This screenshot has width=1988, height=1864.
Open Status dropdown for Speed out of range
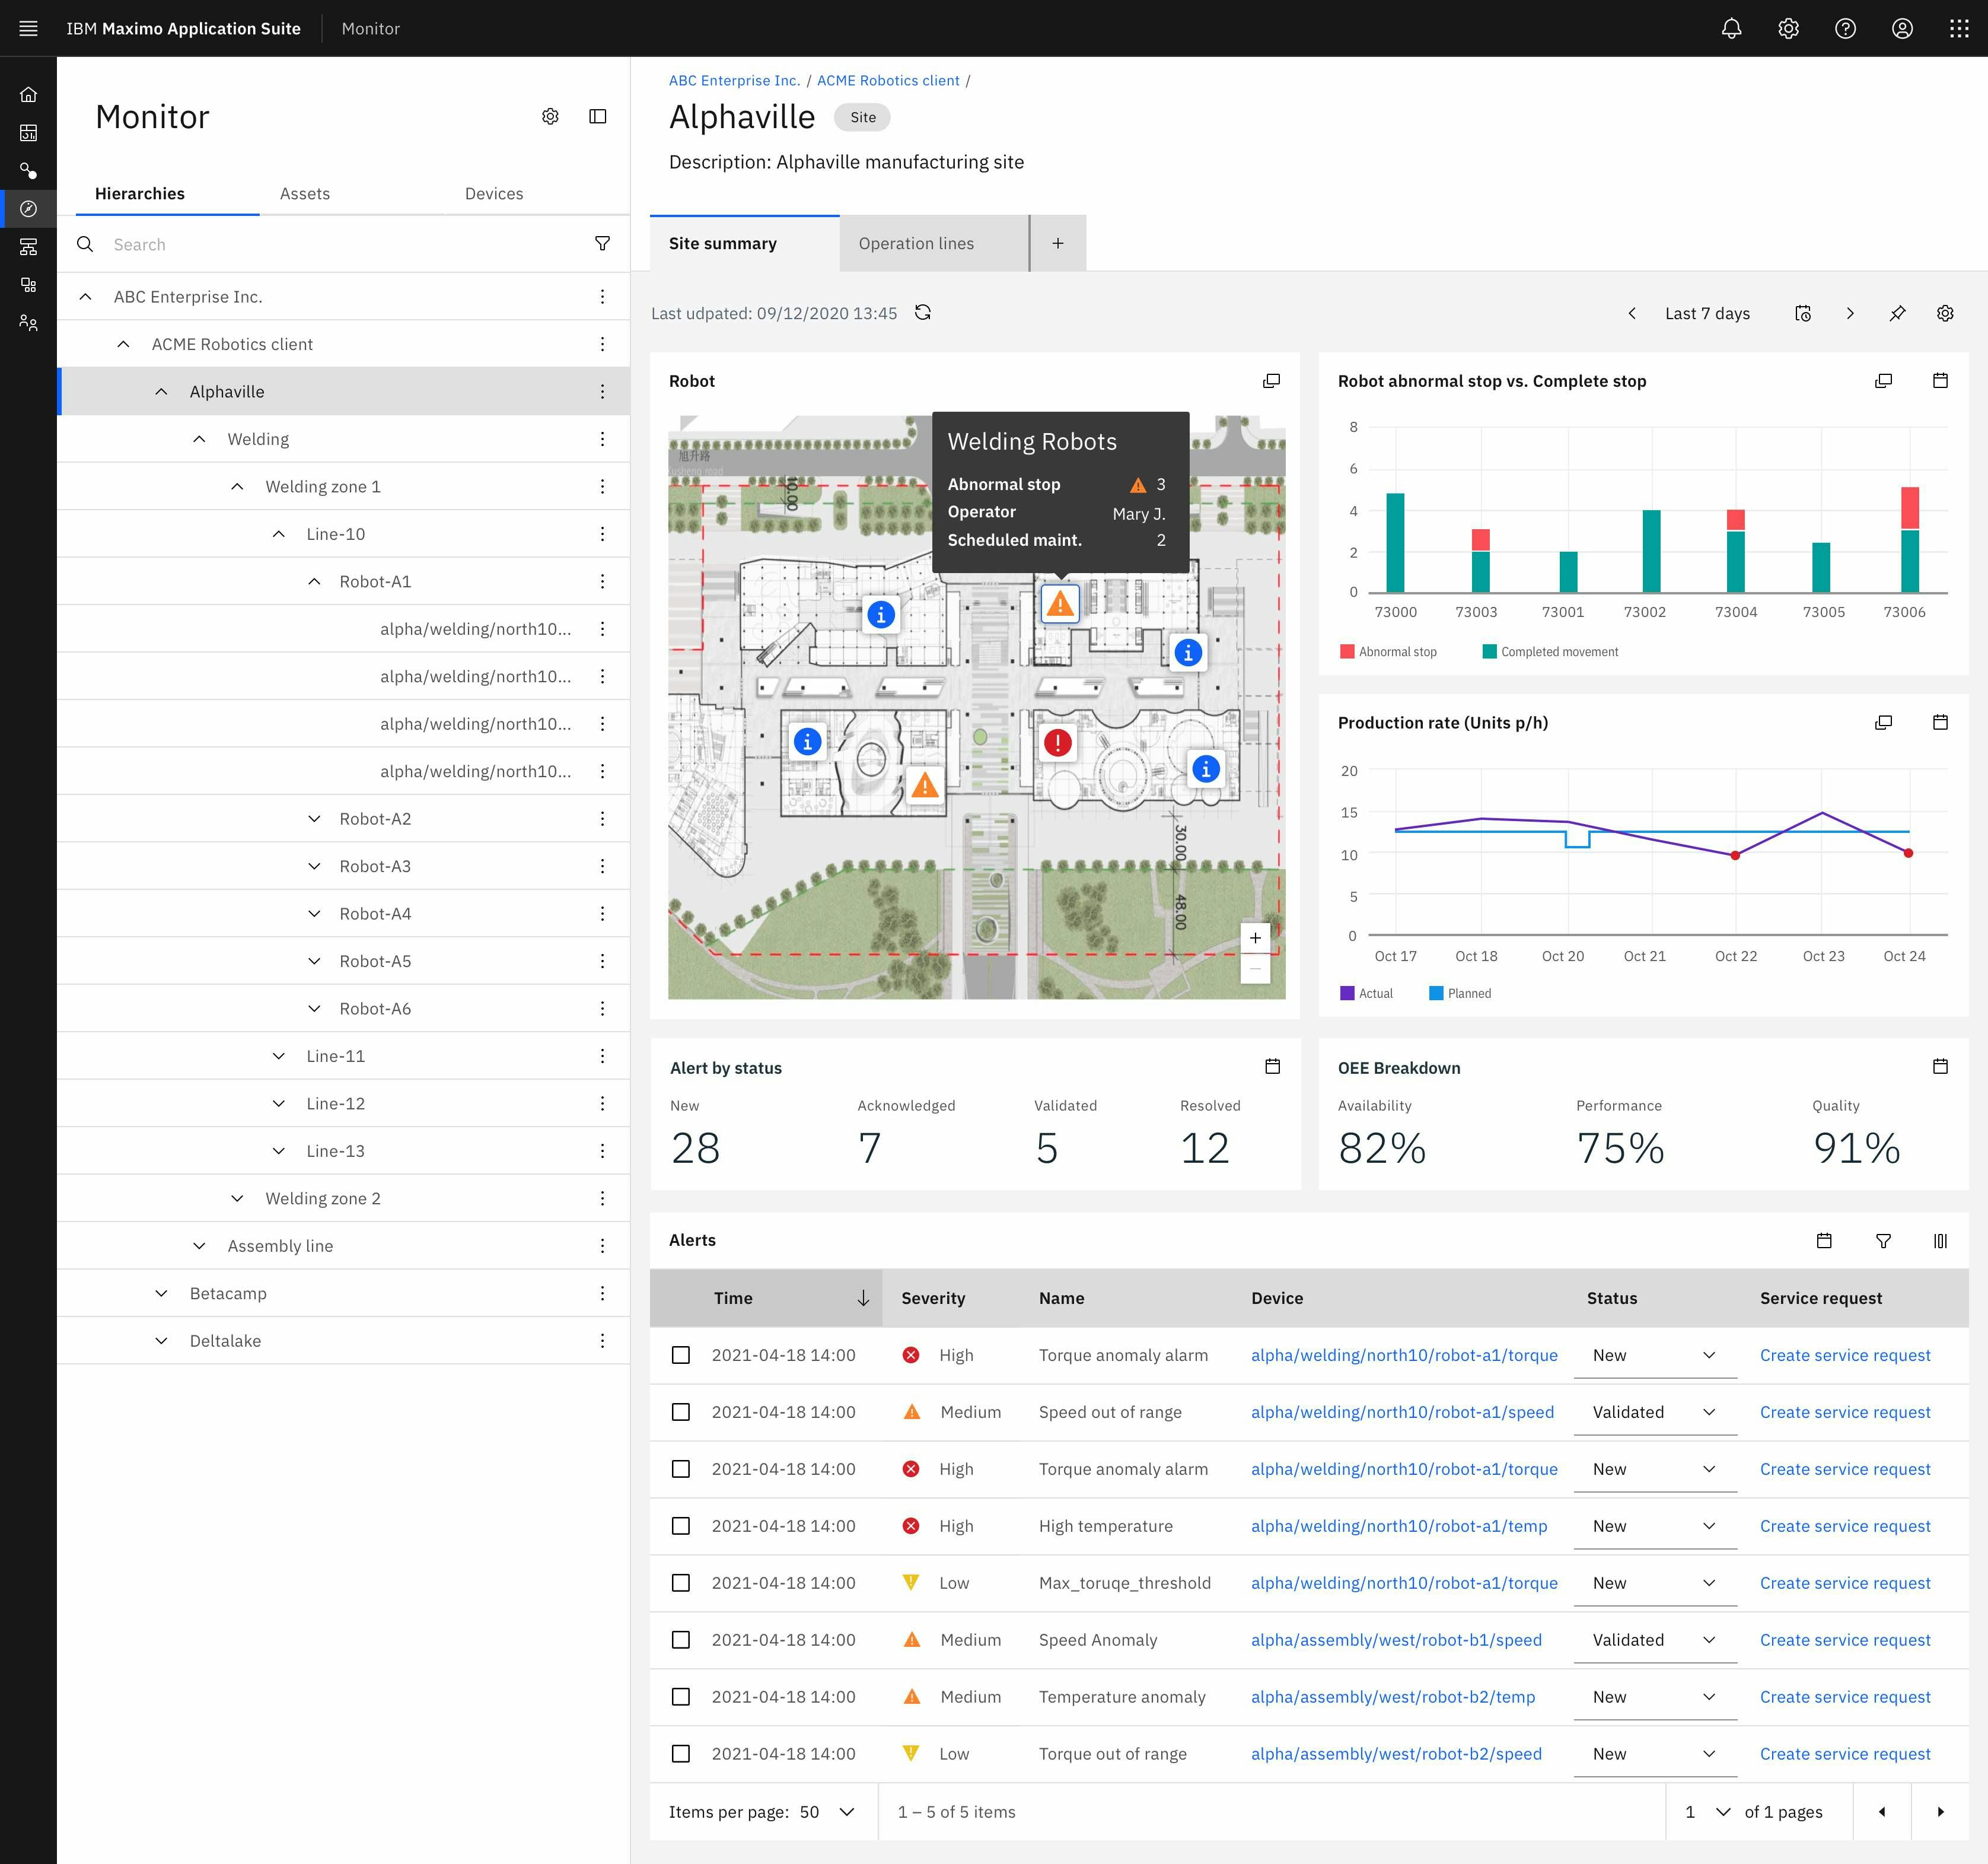click(x=1654, y=1412)
